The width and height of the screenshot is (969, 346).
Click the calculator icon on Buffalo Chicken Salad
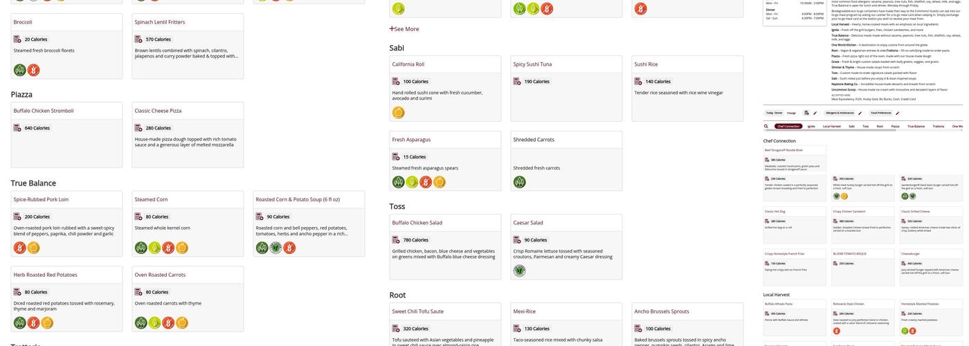tap(396, 240)
